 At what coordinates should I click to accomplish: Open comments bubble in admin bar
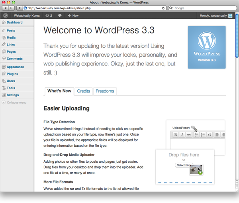(x=60, y=16)
